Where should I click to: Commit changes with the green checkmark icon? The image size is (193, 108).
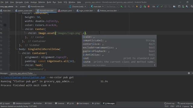point(162,7)
